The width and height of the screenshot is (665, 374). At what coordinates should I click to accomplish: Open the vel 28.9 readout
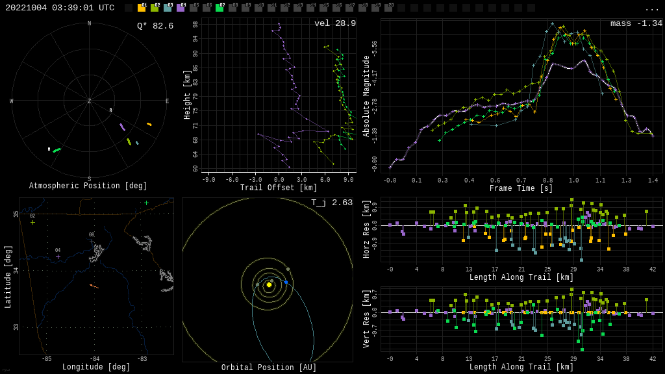(335, 23)
